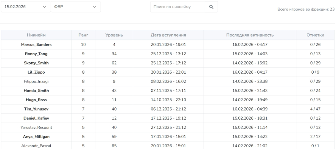Screen dimensions: 336x155
Task: Open player Yaroslav_Recount
Action: point(36,127)
